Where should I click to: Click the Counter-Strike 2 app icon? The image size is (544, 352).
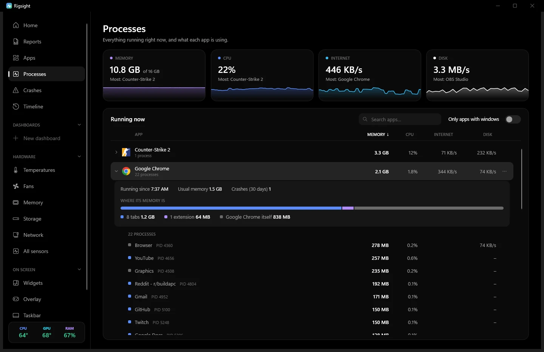click(x=126, y=153)
